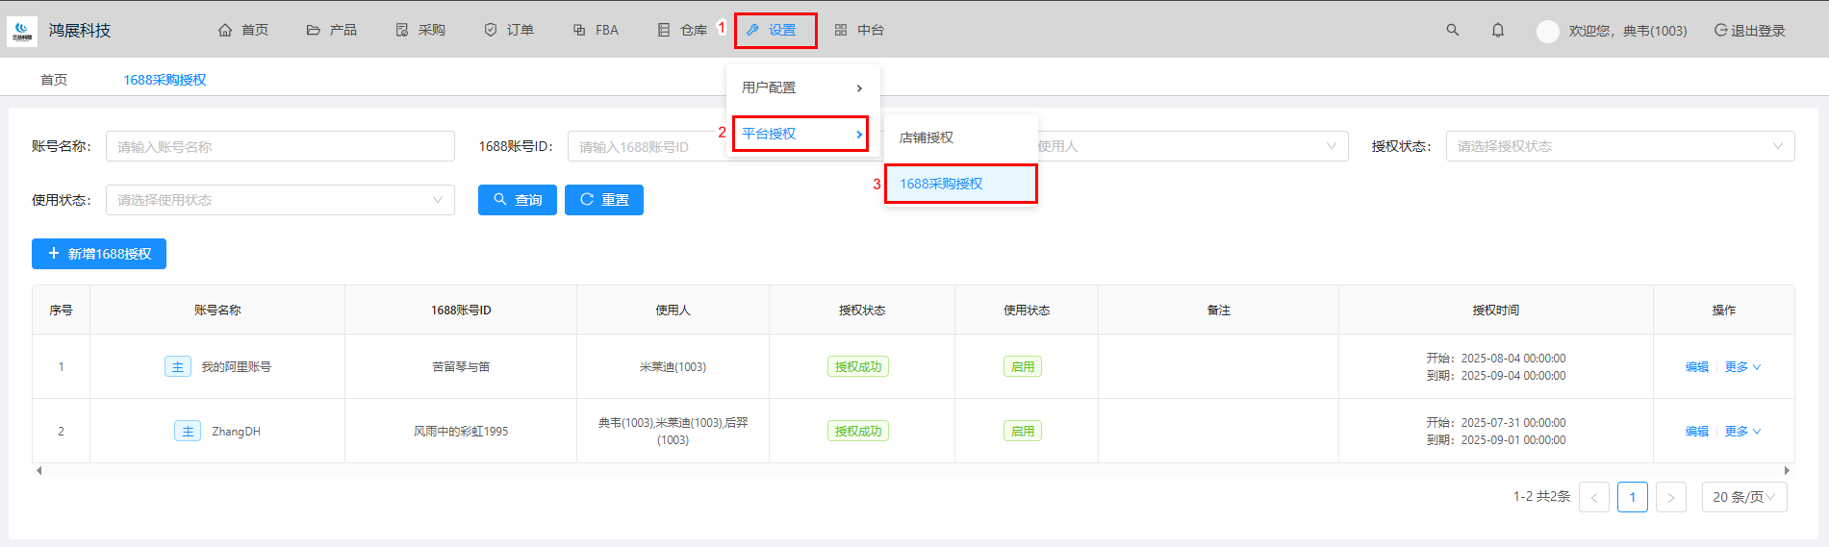Click the 鸿展科技 company logo

22,31
